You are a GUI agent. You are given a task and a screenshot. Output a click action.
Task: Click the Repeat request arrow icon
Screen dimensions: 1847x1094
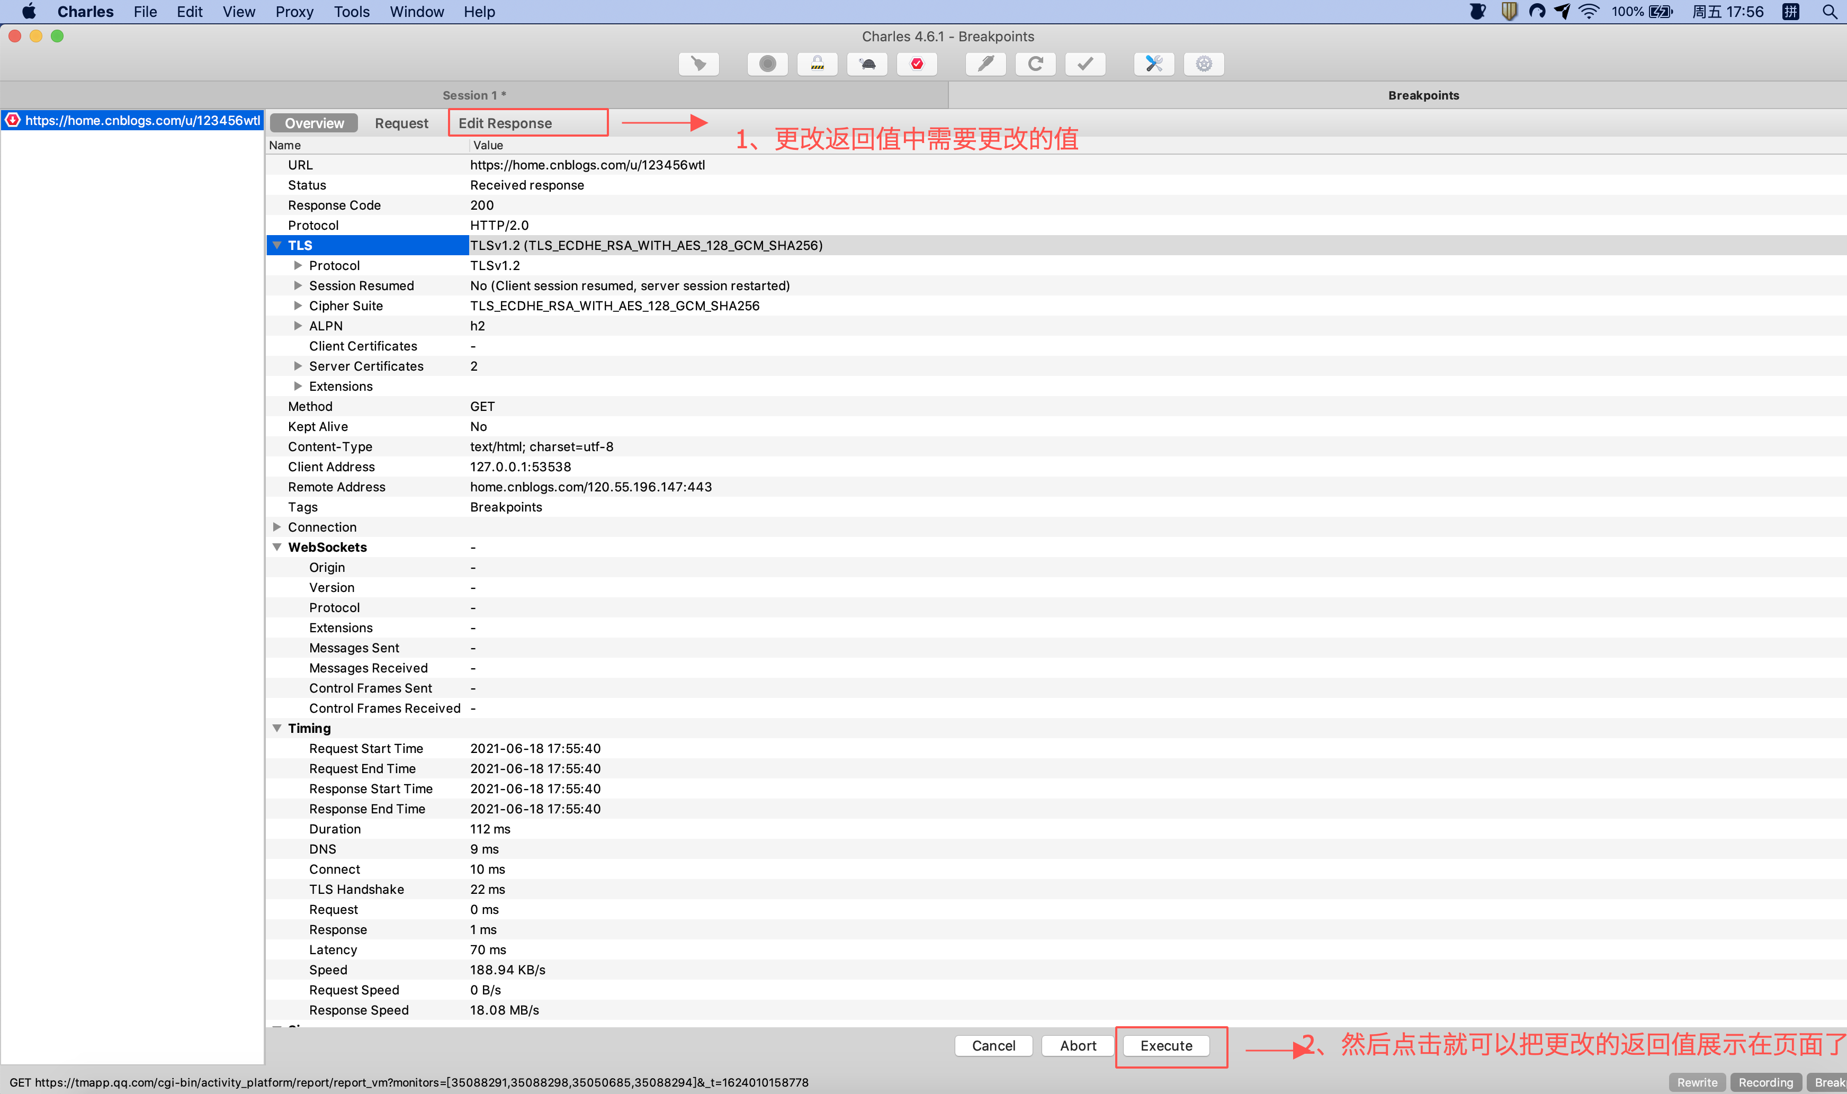[x=1036, y=64]
